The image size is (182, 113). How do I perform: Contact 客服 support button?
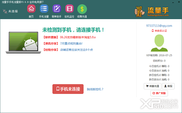click(x=168, y=86)
